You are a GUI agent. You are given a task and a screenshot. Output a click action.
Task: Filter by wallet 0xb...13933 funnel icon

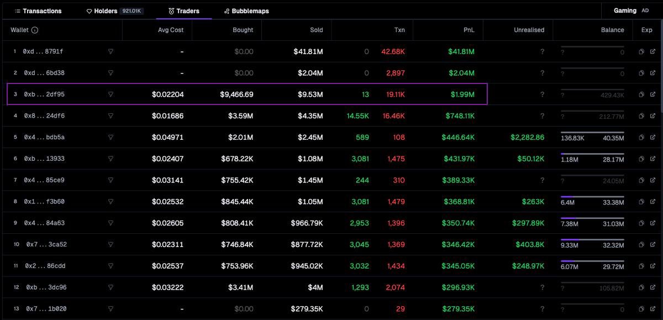(110, 159)
